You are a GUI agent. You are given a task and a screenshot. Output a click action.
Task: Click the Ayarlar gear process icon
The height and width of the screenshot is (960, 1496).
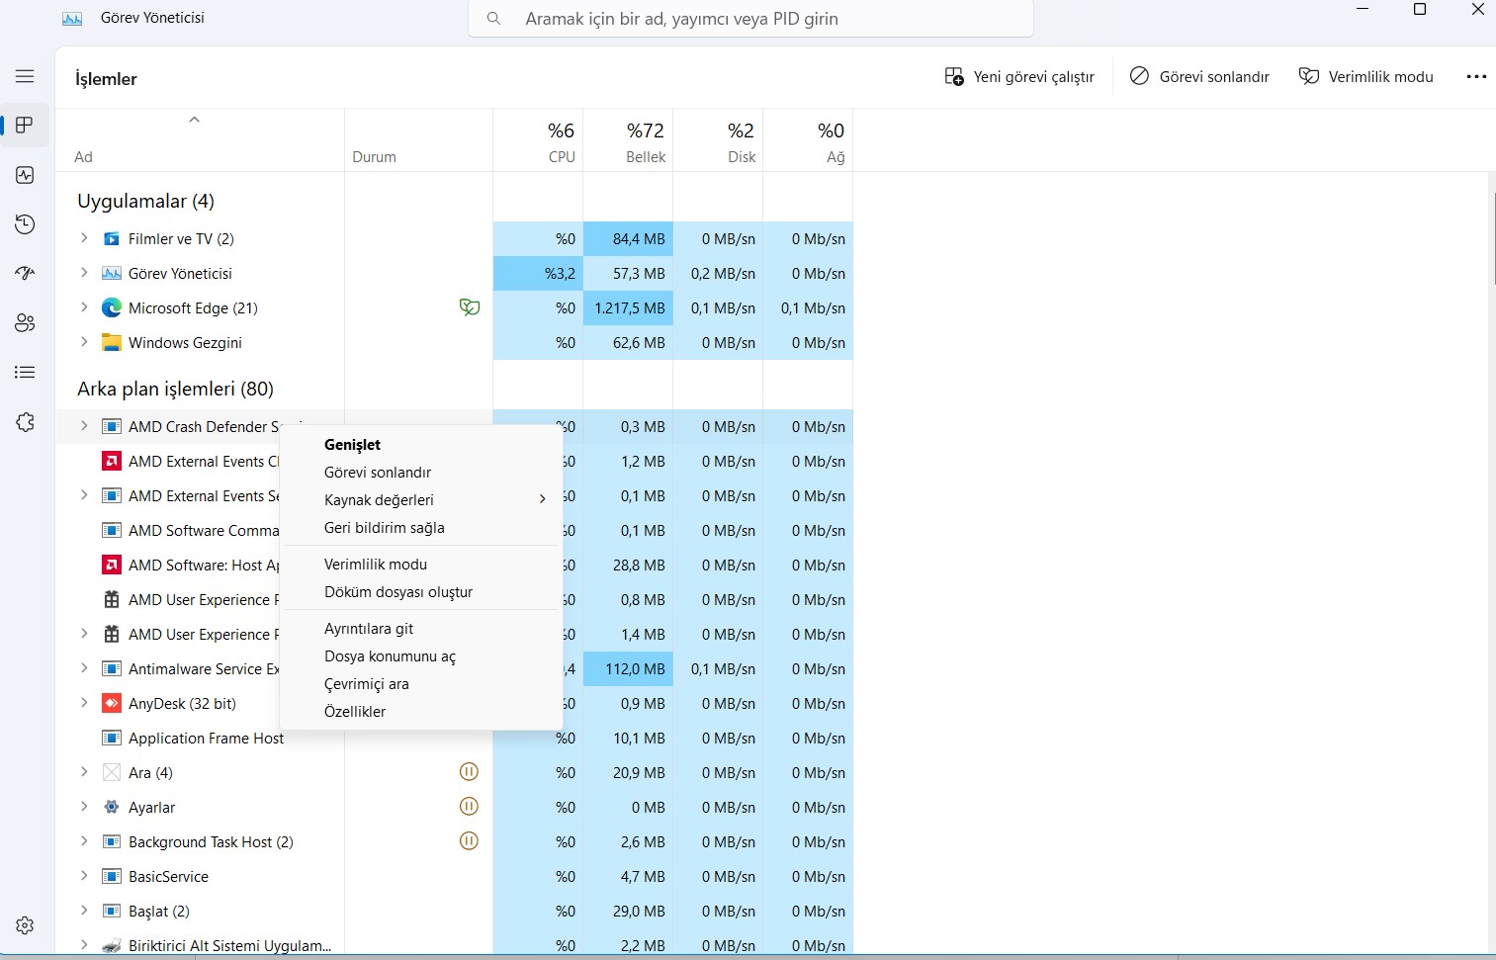[112, 808]
